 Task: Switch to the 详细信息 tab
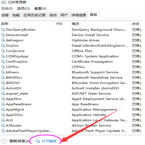[x=79, y=15]
